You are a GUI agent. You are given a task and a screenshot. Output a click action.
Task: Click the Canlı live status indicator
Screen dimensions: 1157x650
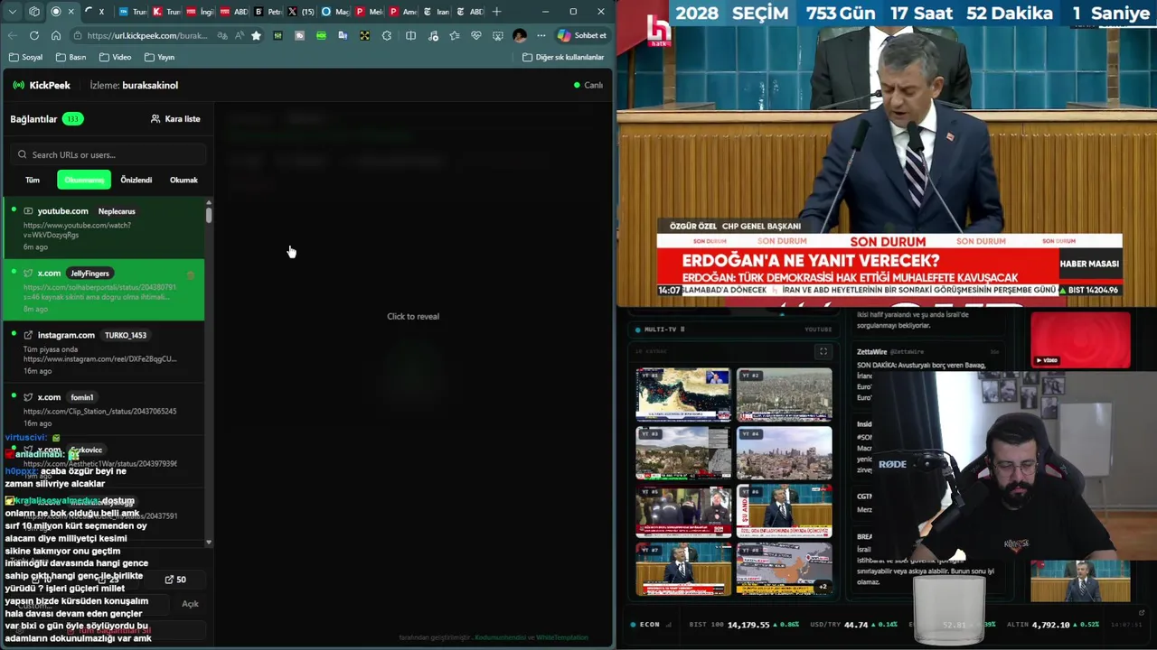click(588, 85)
